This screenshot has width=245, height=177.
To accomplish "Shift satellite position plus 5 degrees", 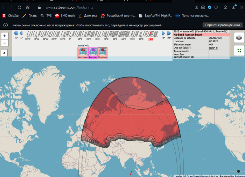I will tap(163, 34).
